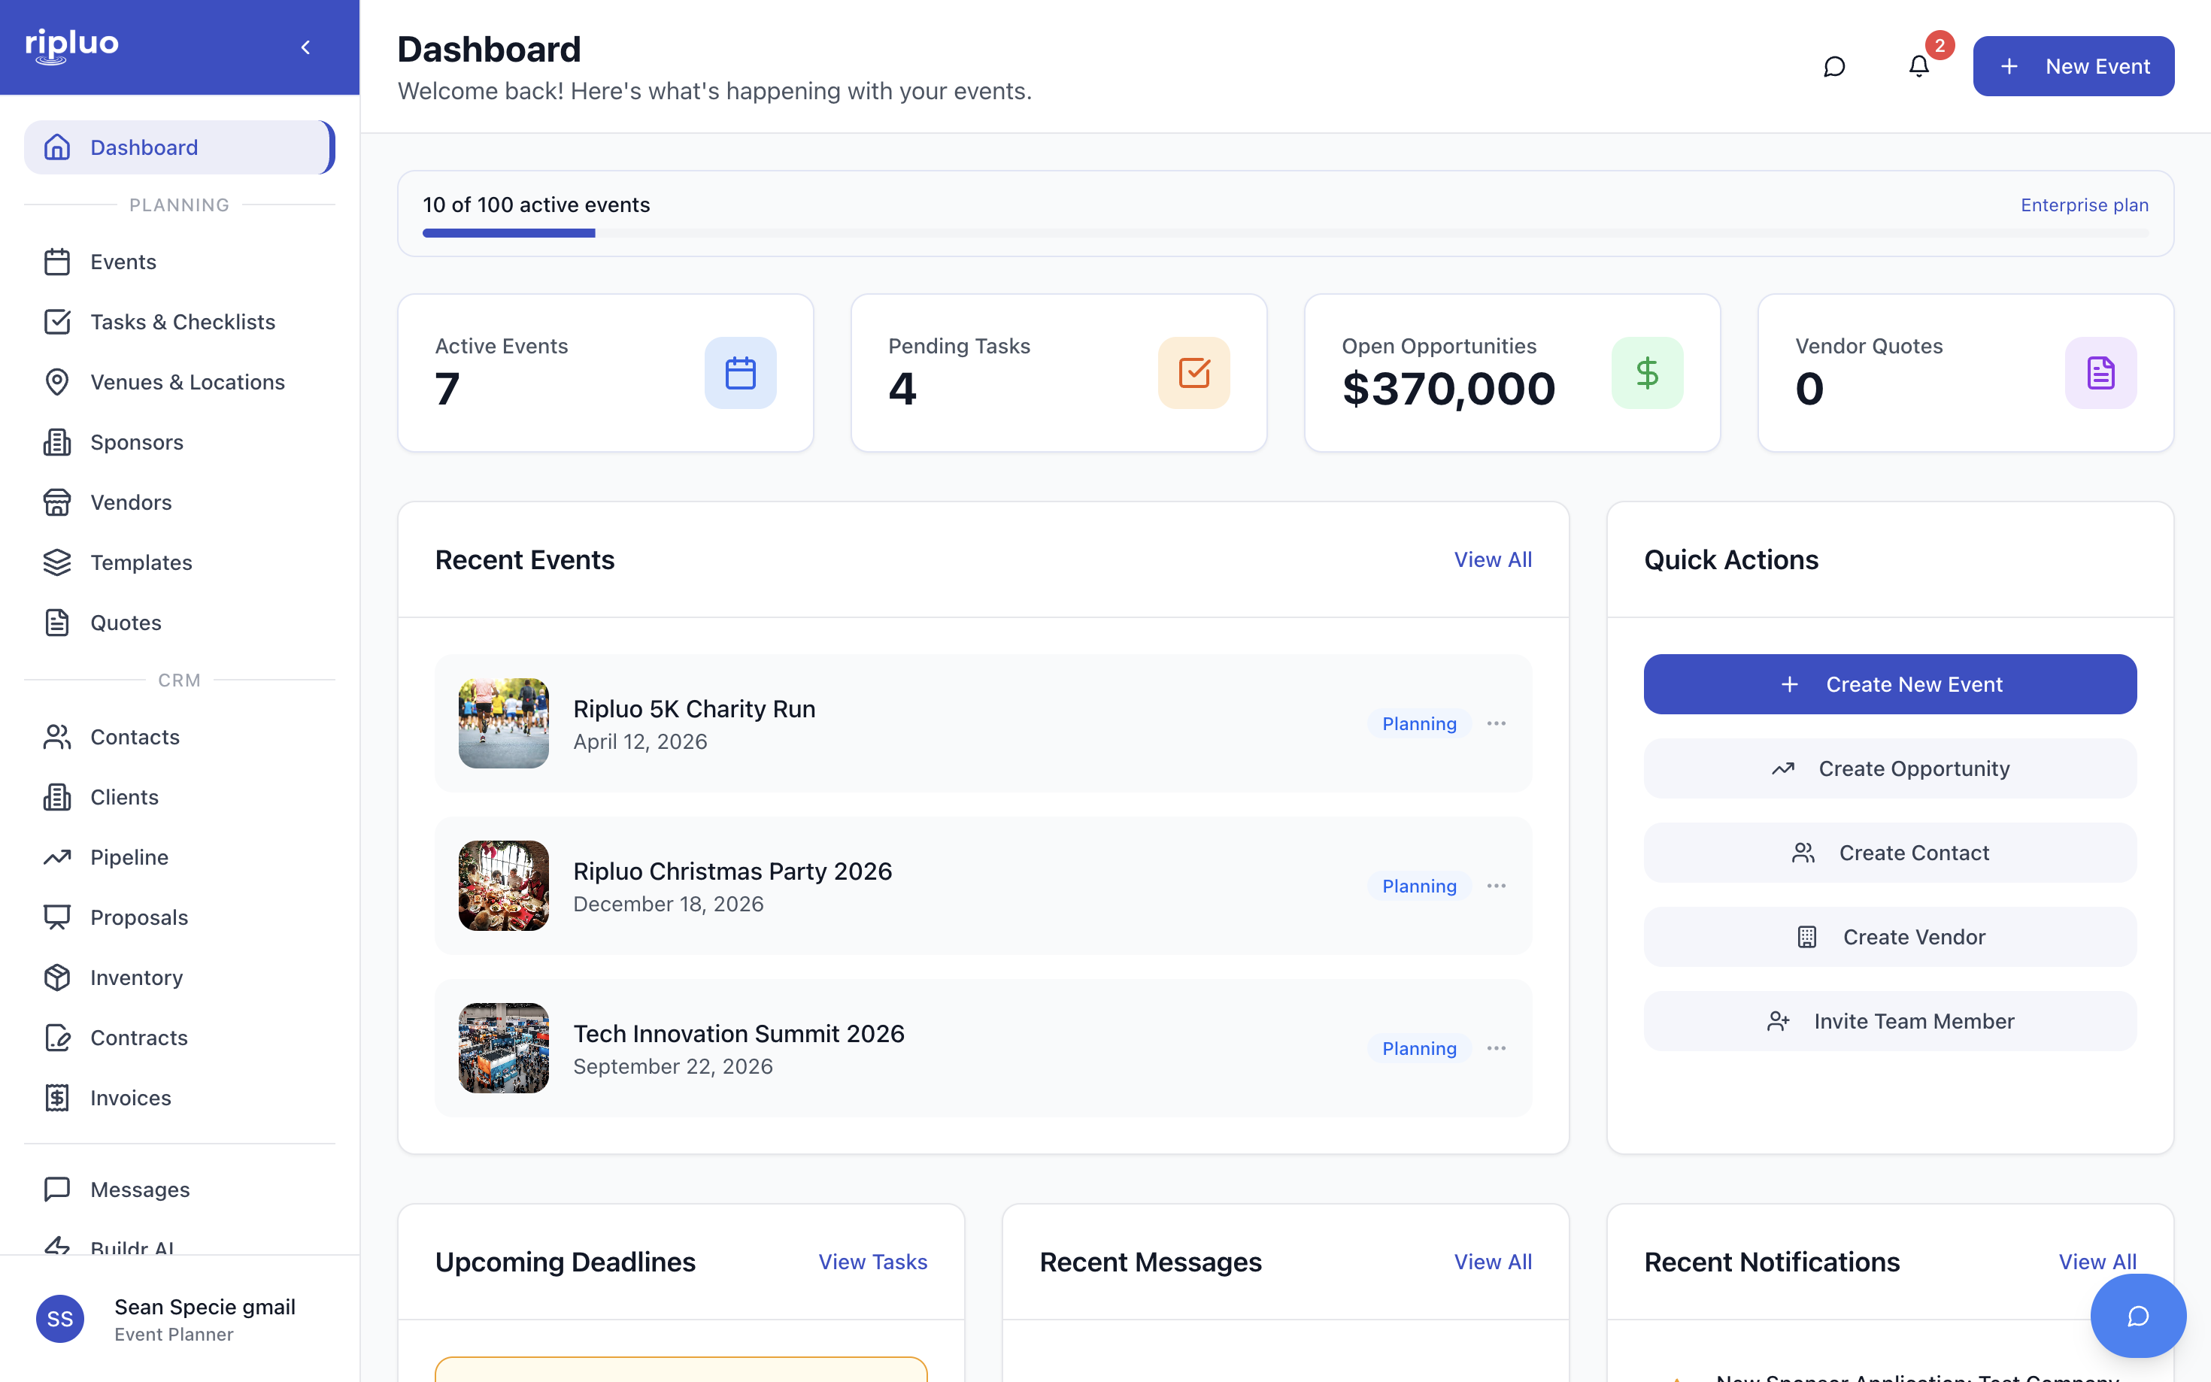Open the notifications bell icon
The width and height of the screenshot is (2211, 1382).
[1918, 66]
